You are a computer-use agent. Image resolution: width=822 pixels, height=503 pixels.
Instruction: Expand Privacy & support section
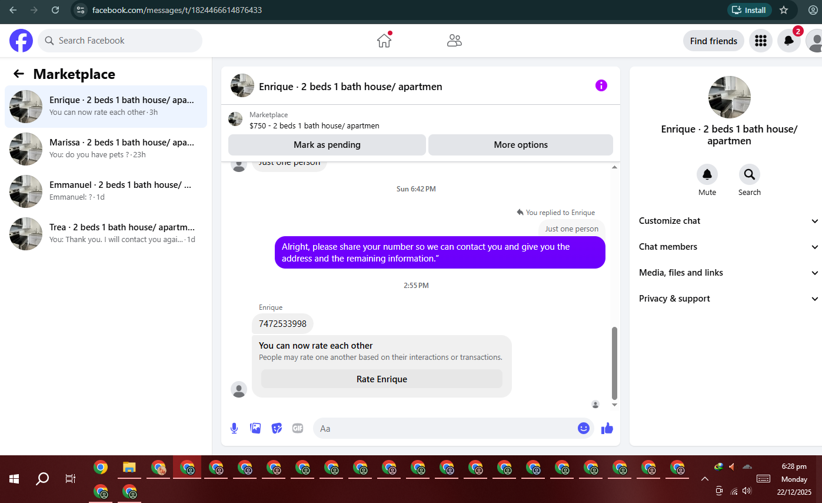(x=728, y=299)
